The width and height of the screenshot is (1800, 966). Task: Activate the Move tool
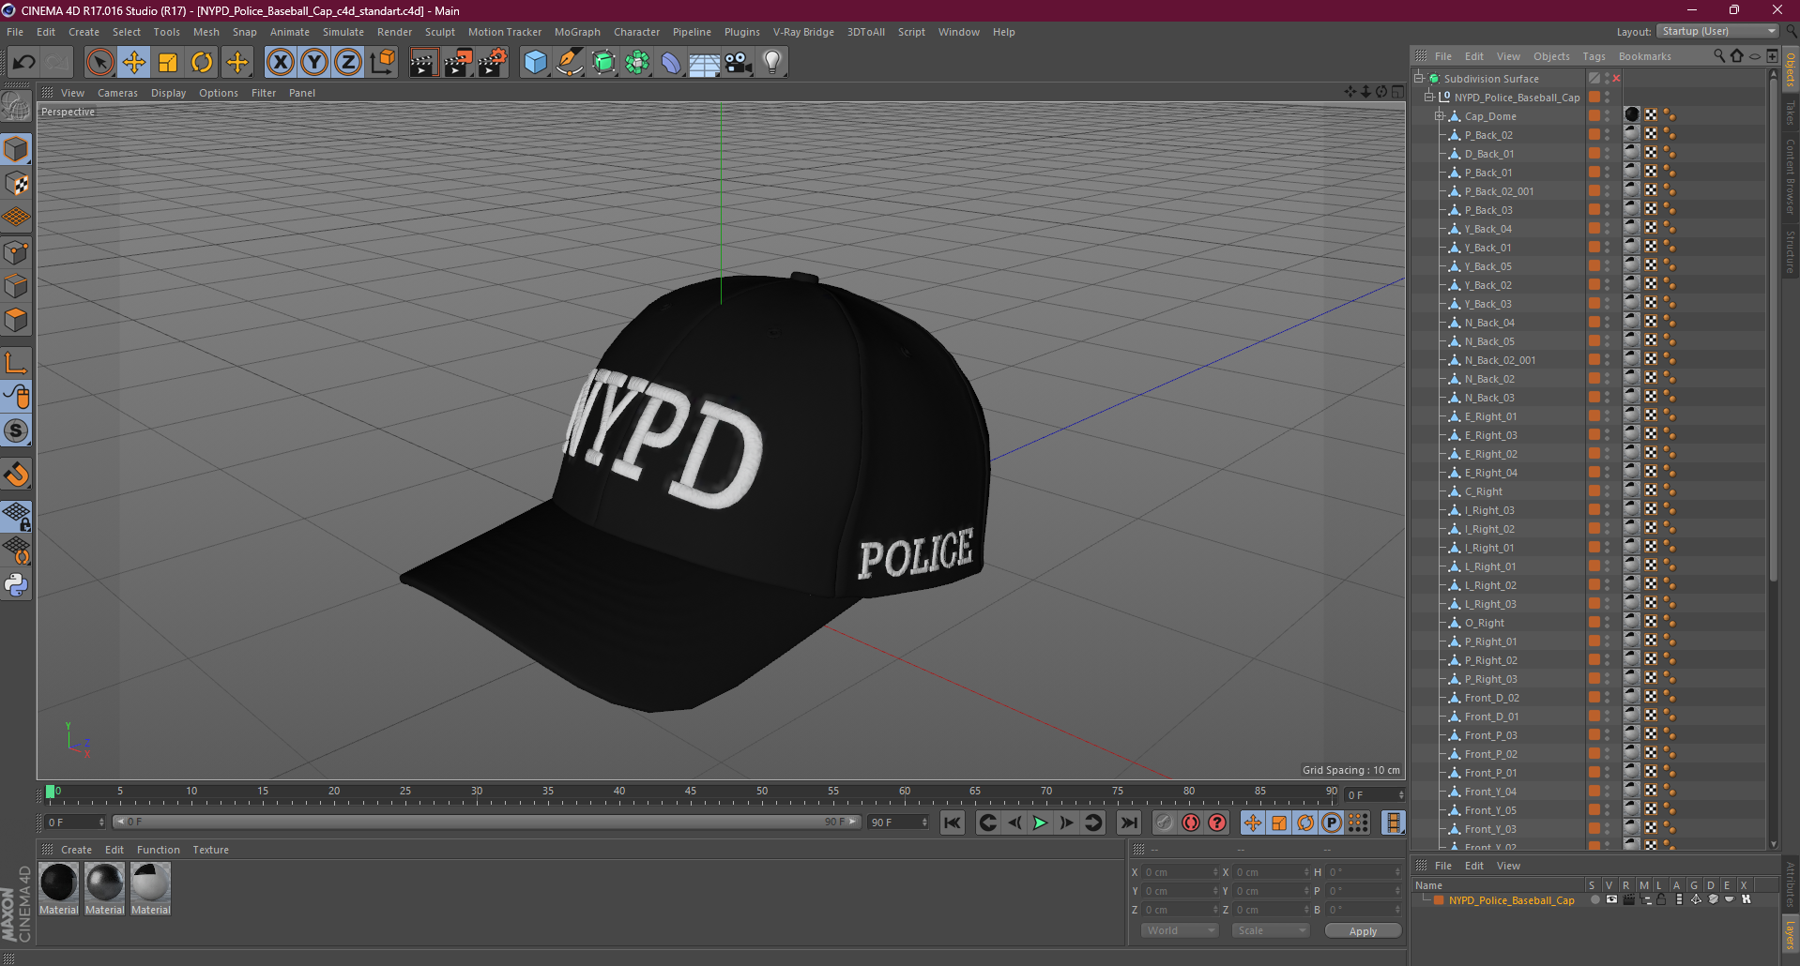coord(134,63)
